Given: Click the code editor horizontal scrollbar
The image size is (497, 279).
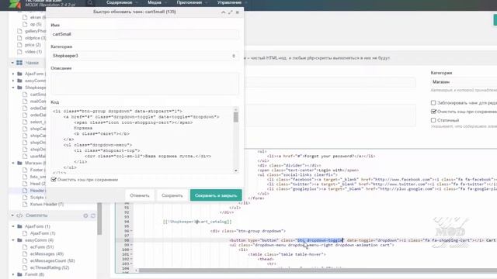Looking at the screenshot, I should 318,270.
